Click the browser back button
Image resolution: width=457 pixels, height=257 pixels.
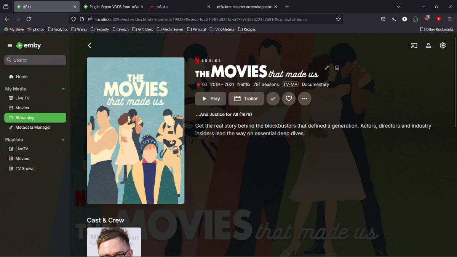click(x=7, y=19)
